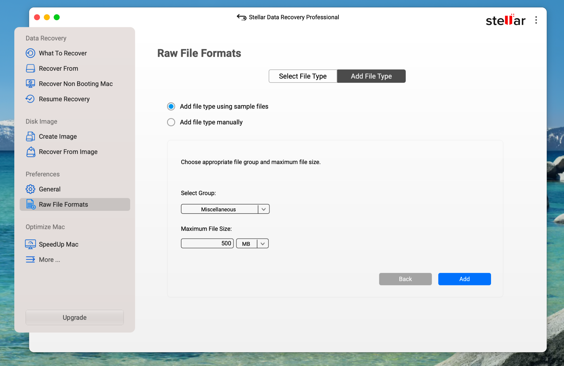Click the General gear icon
564x366 pixels.
tap(30, 189)
